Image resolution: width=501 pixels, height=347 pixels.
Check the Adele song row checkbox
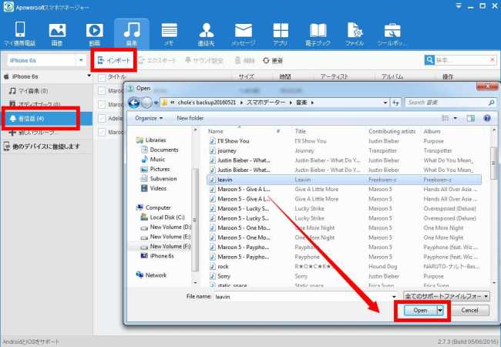click(x=102, y=118)
